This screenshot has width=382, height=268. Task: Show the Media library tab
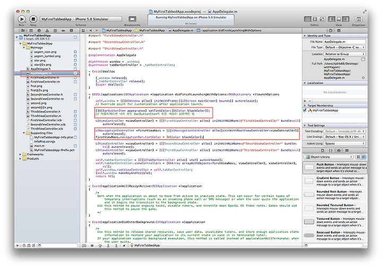click(347, 151)
